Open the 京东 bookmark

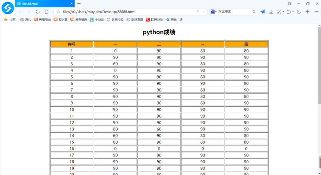click(26, 20)
